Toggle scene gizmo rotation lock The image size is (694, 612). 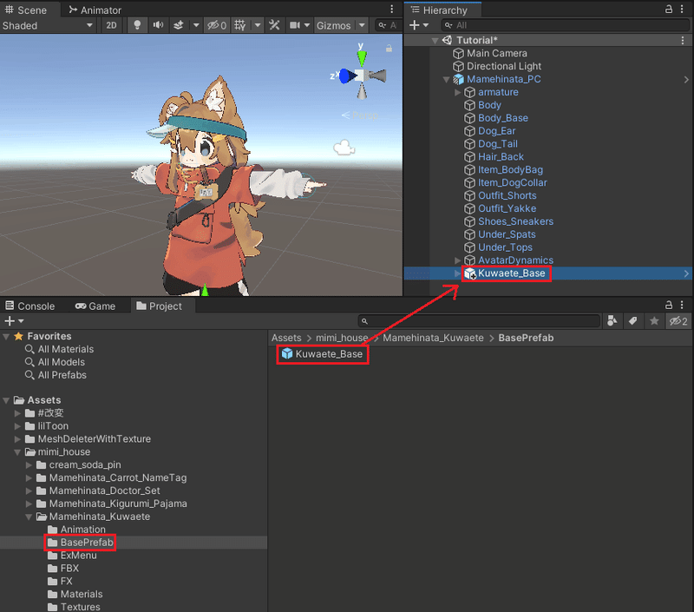point(389,49)
